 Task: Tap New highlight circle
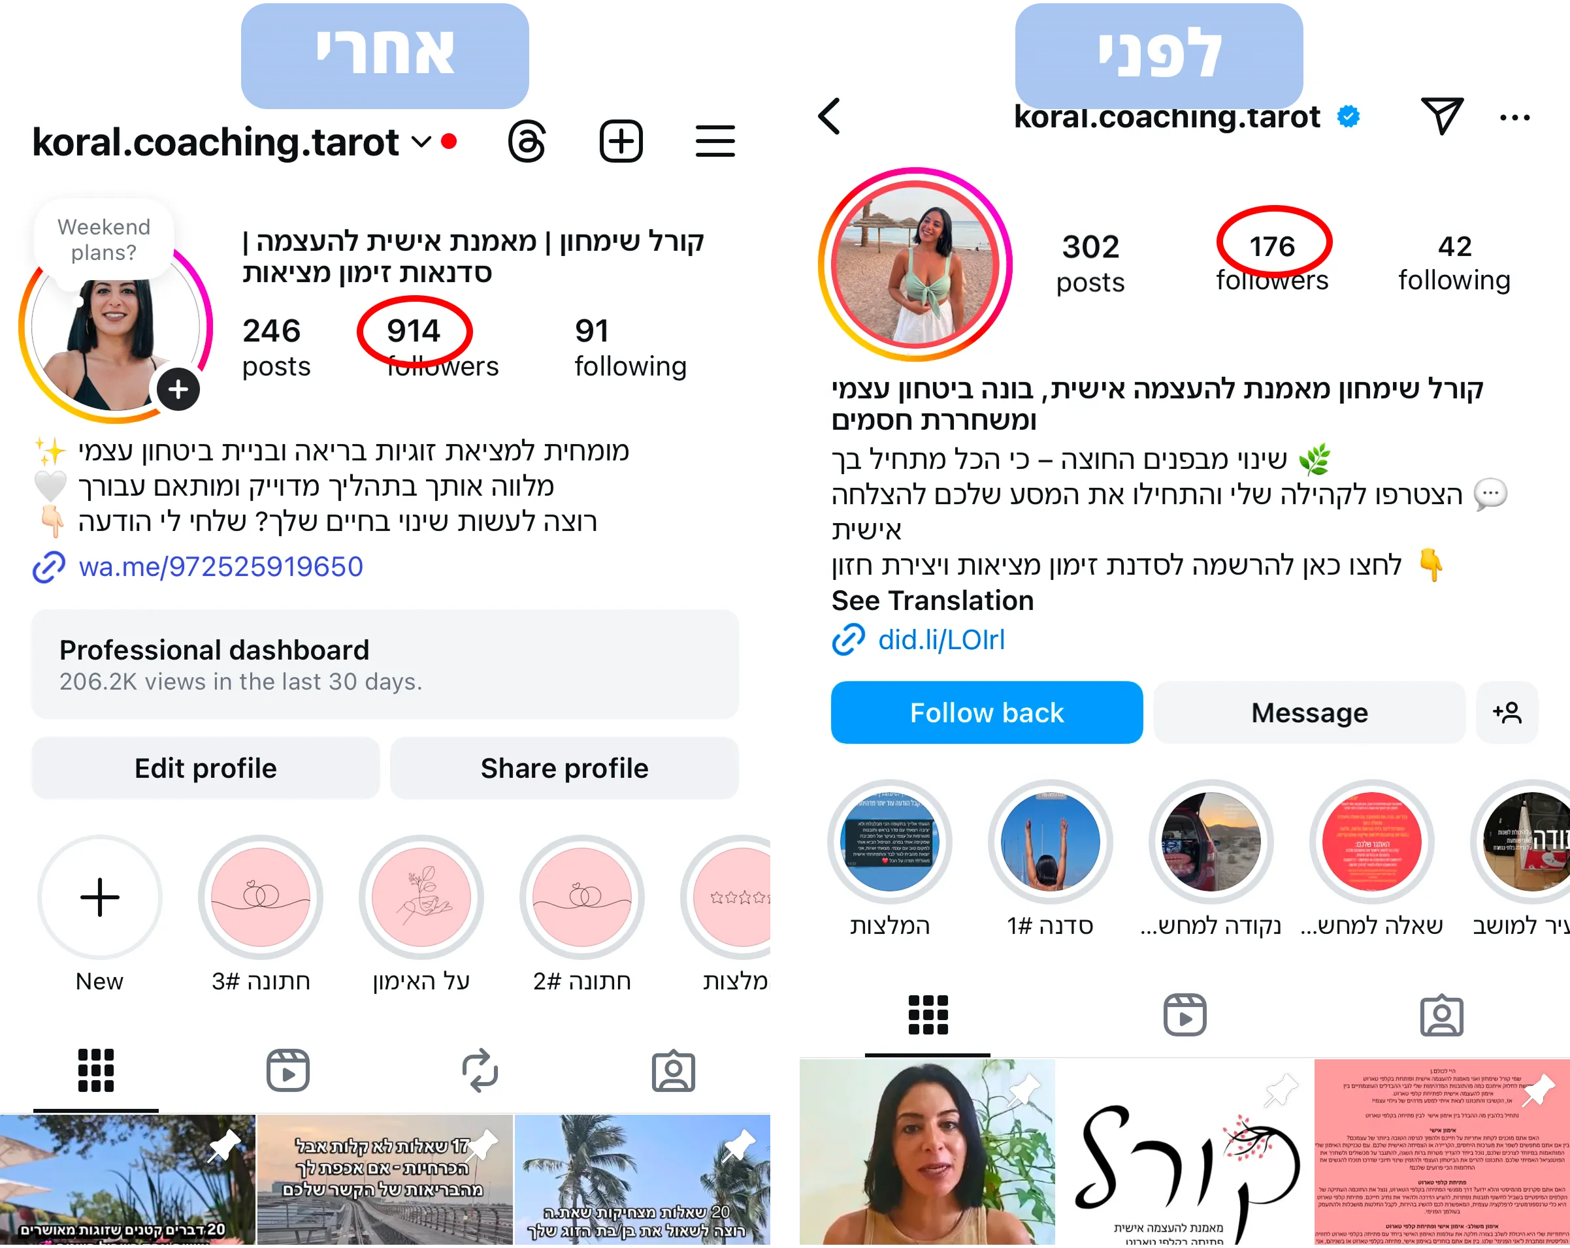pos(100,897)
